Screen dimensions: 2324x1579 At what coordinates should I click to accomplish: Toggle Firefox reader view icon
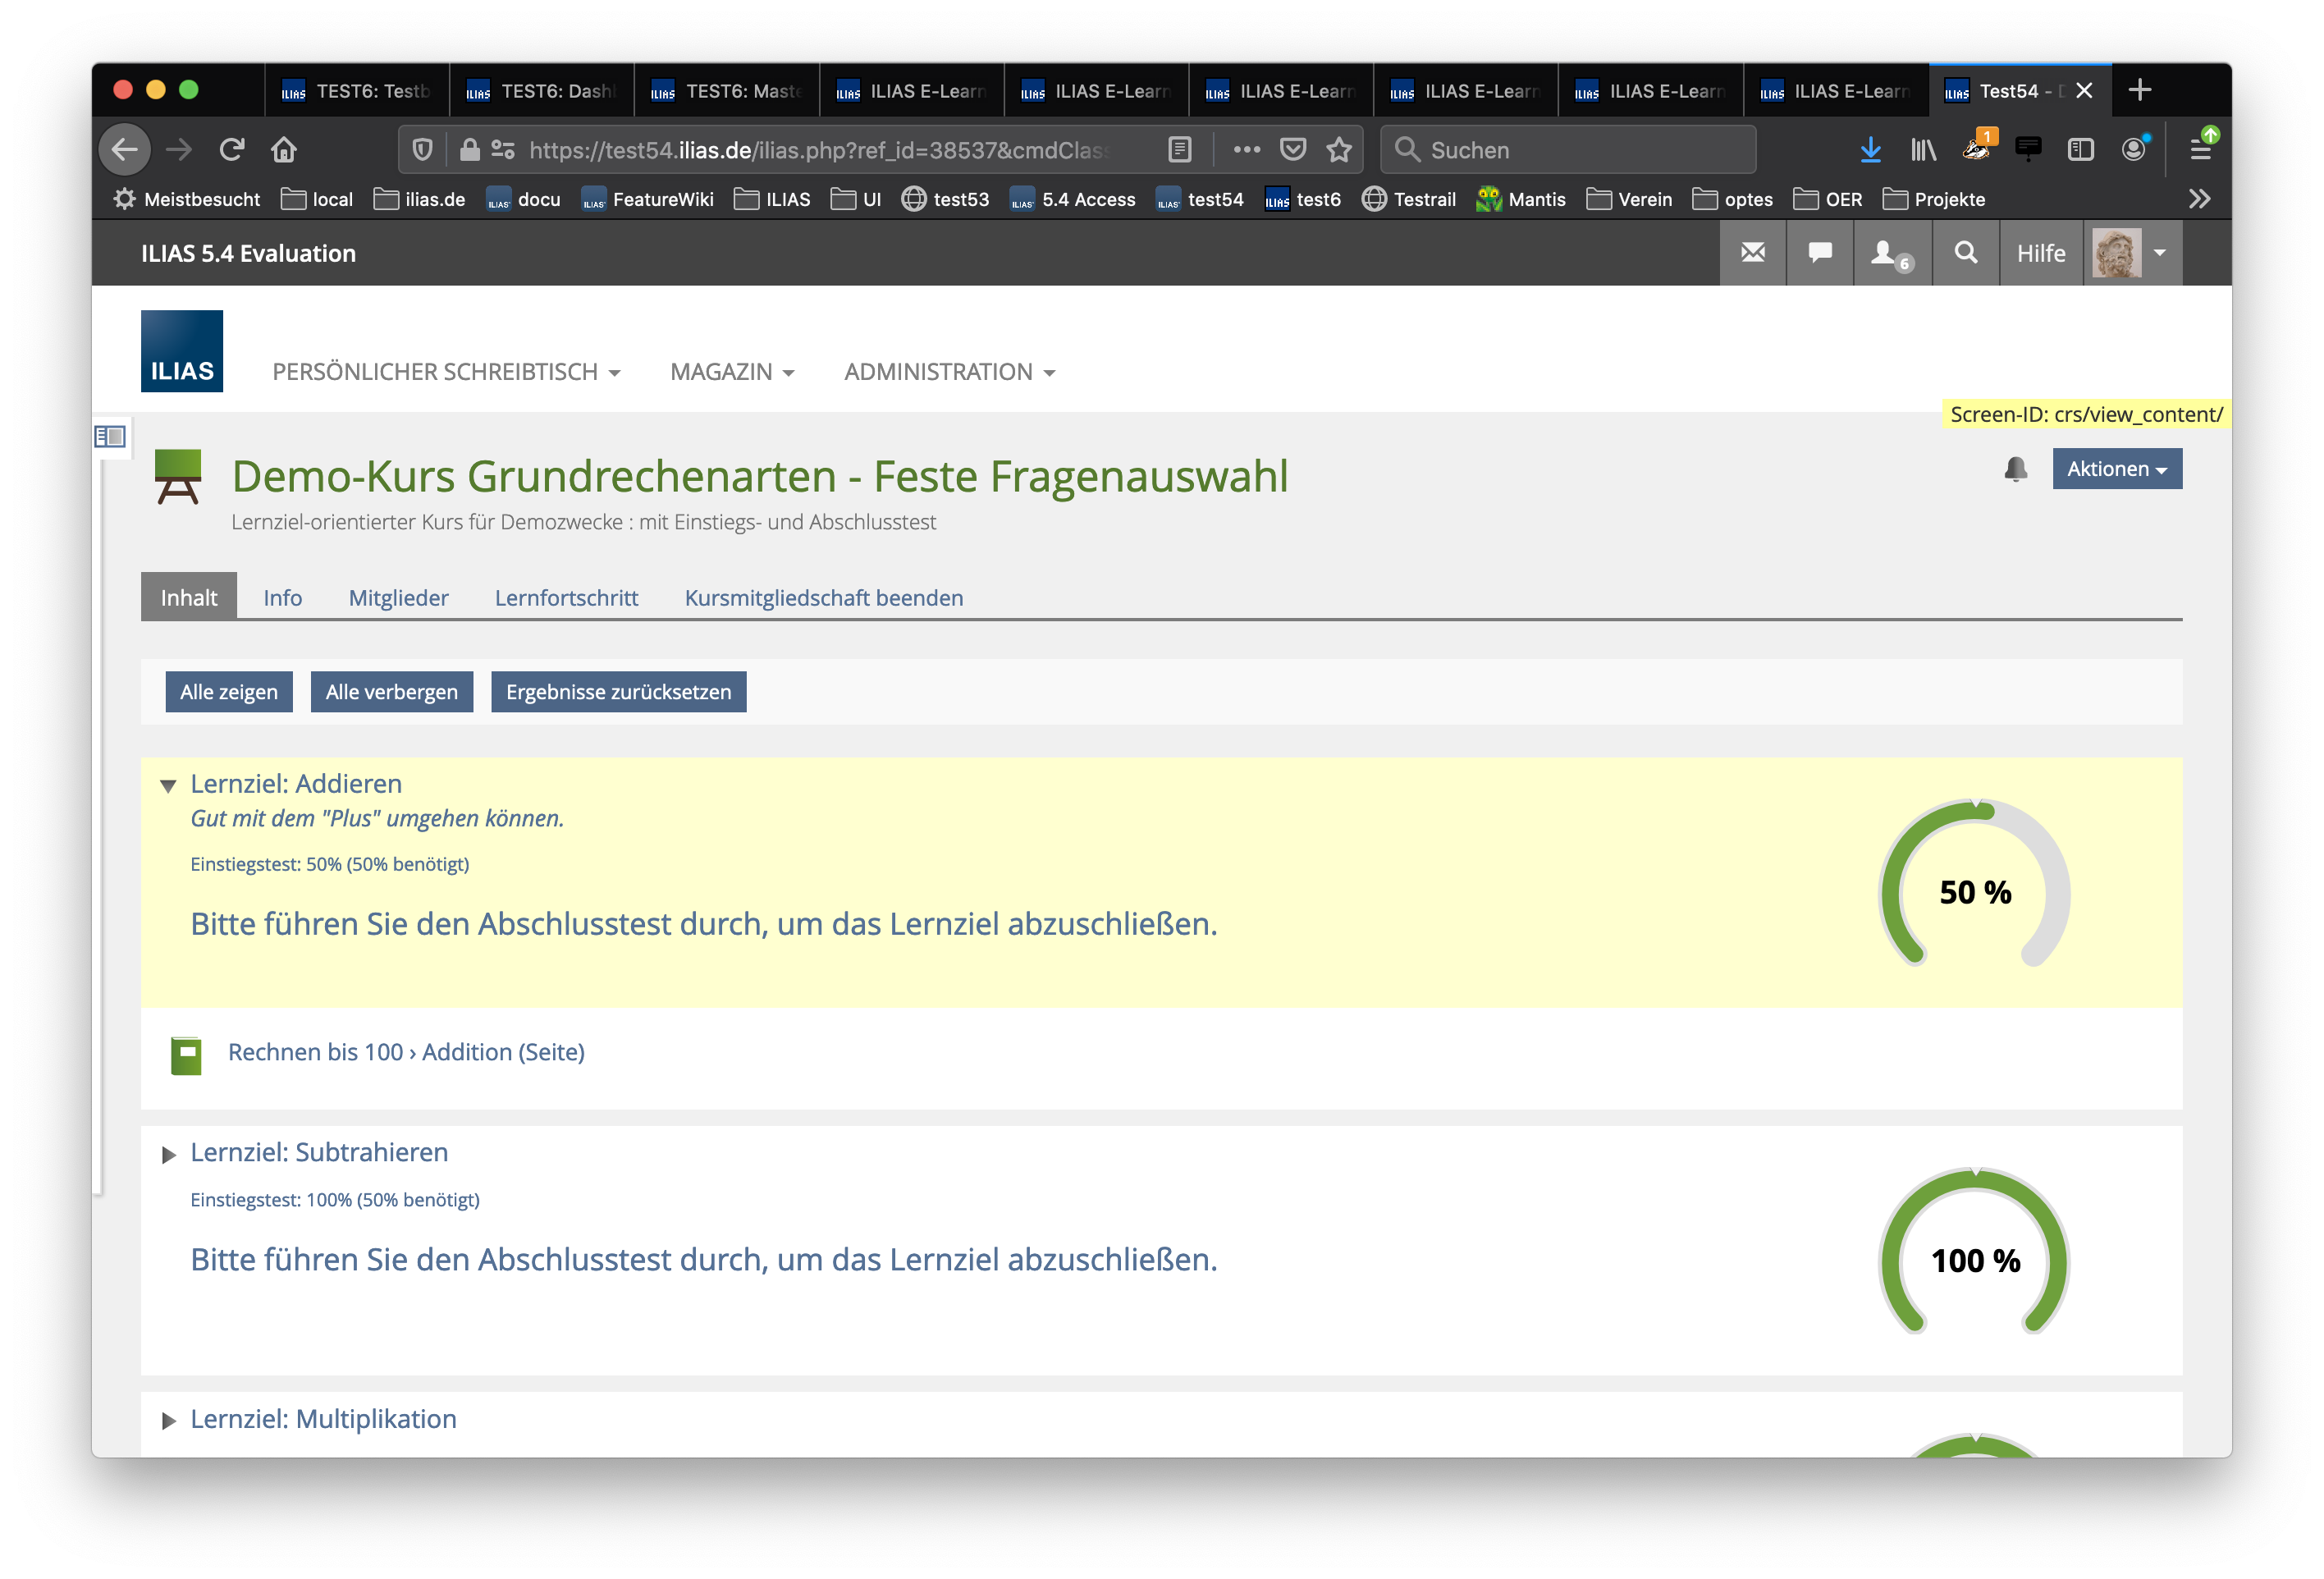click(1180, 150)
